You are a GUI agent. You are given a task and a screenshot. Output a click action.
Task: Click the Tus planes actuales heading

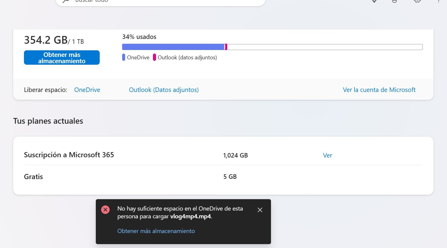click(x=48, y=121)
